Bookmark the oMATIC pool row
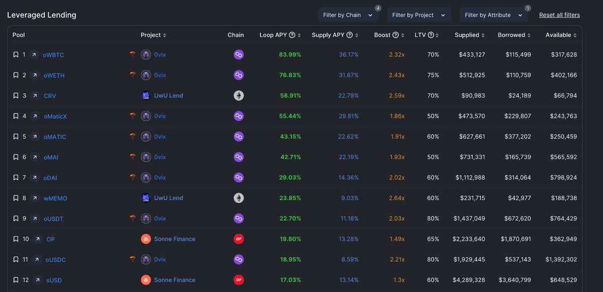The image size is (603, 292). click(x=16, y=137)
